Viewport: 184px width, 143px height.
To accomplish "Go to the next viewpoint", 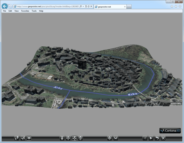I will (151, 138).
